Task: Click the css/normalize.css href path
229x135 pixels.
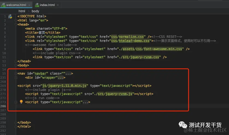Action: (128, 37)
